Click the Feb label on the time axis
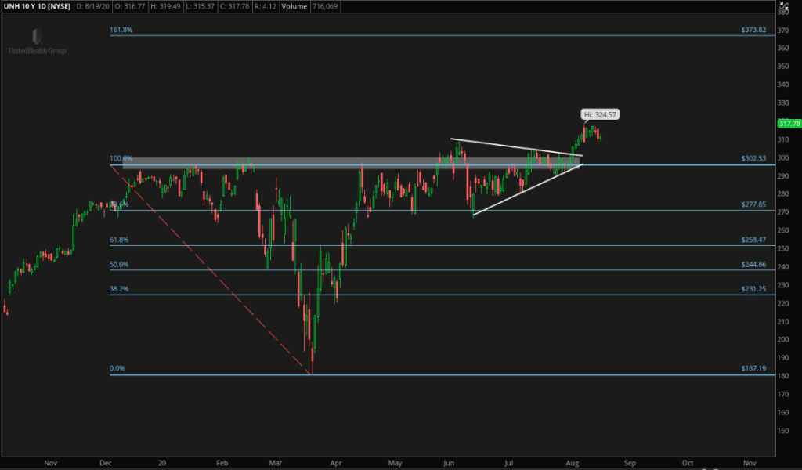Image resolution: width=802 pixels, height=470 pixels. pyautogui.click(x=222, y=463)
